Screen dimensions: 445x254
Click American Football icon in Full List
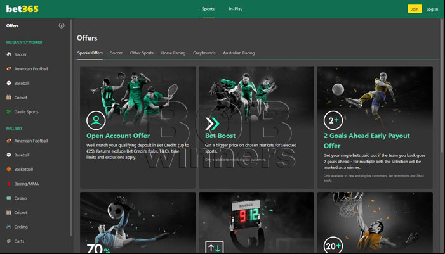9,141
